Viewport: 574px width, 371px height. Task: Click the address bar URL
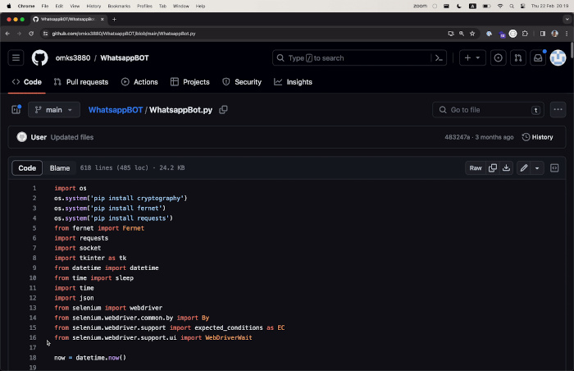pos(124,34)
